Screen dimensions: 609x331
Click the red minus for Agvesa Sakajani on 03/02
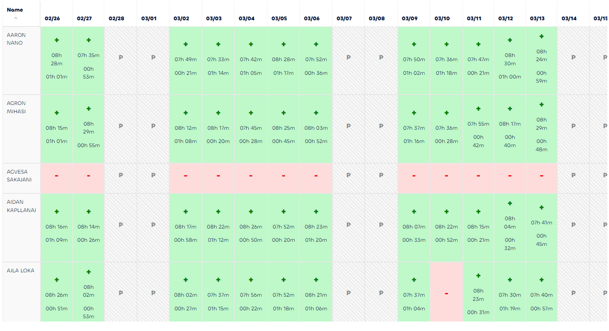pyautogui.click(x=185, y=176)
